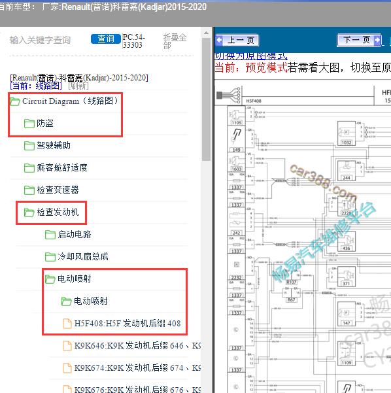Click the 当前：线路图 link
Image resolution: width=391 pixels, height=393 pixels.
point(36,86)
